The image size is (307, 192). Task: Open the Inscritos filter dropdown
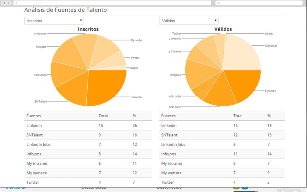[54, 20]
